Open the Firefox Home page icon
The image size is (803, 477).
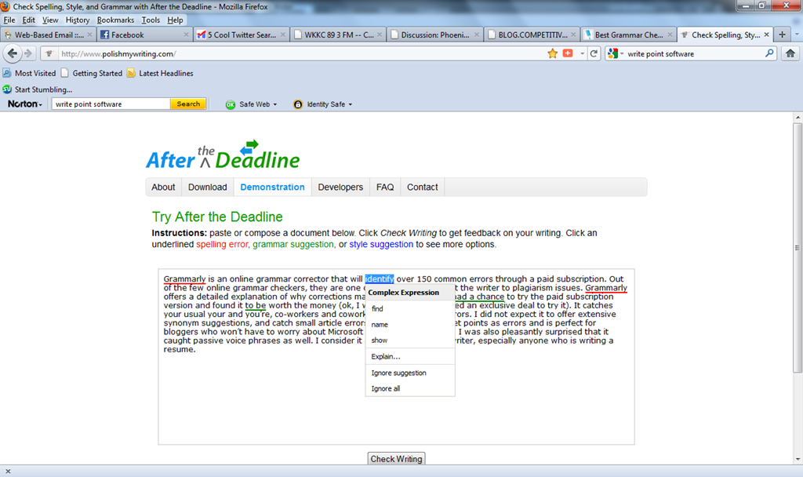[x=790, y=53]
